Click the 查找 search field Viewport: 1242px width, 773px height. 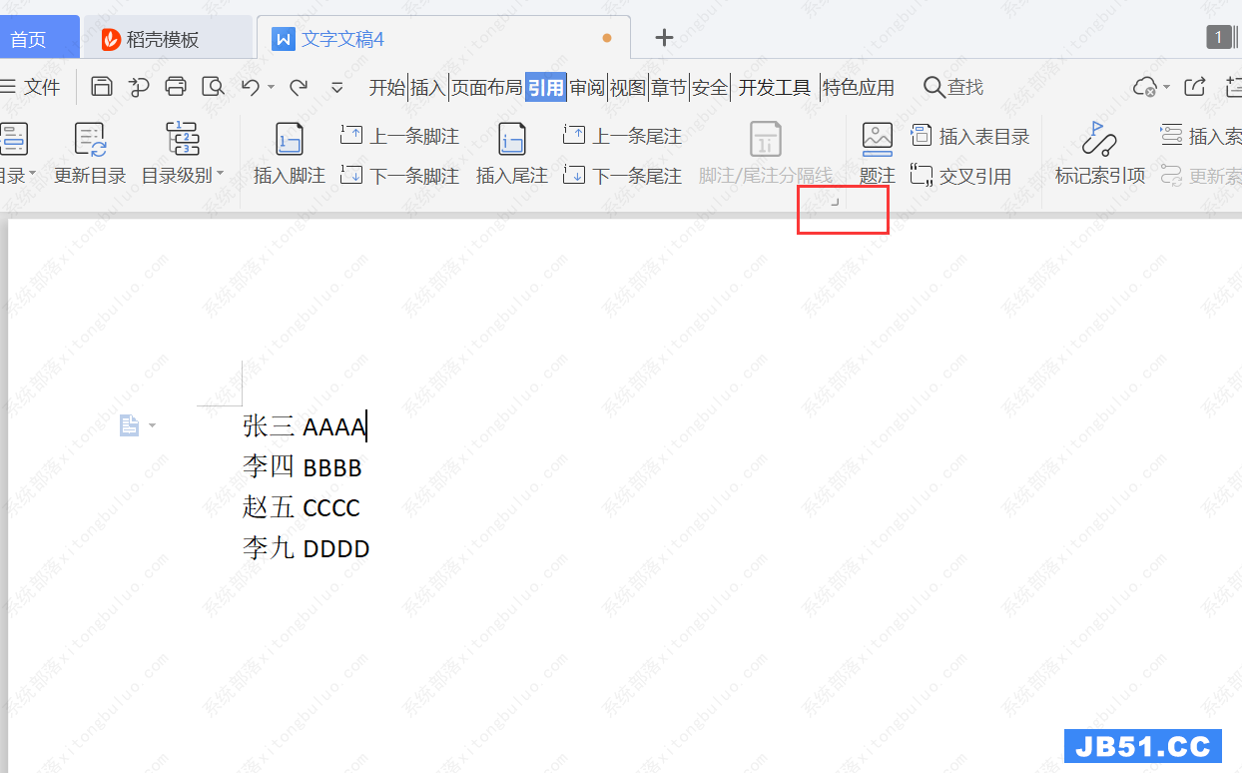[x=953, y=88]
